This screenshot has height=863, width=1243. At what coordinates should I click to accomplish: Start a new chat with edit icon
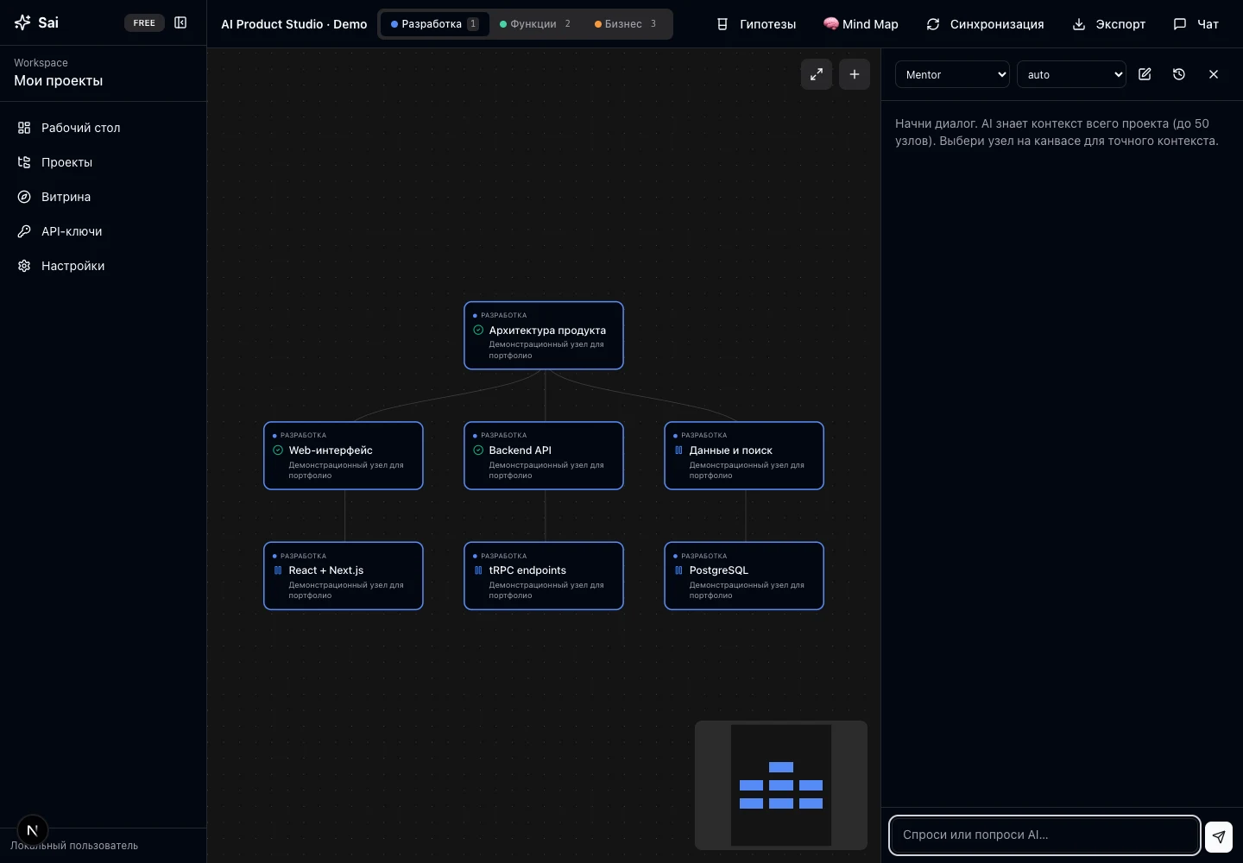point(1145,74)
